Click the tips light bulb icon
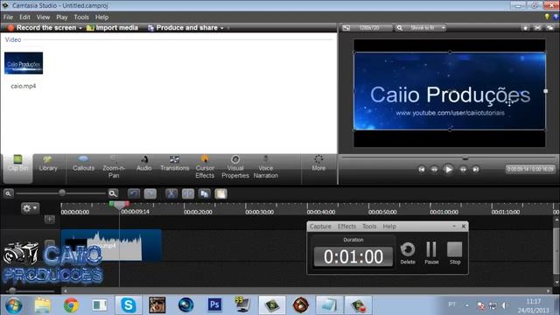Viewport: 560px width, 315px height. (546, 17)
